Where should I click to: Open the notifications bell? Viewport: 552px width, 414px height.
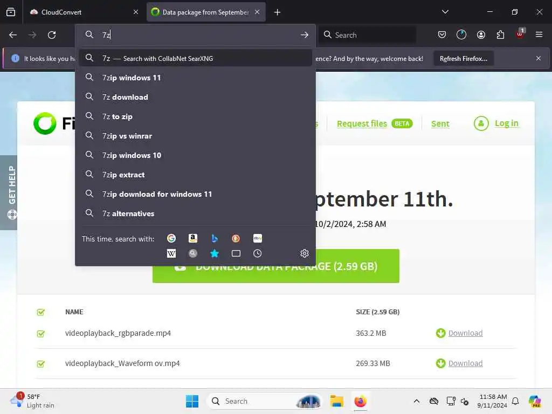515,401
